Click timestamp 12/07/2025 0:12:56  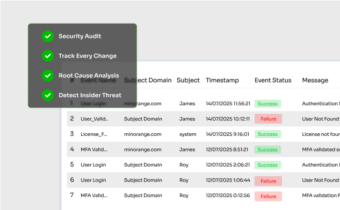point(228,195)
